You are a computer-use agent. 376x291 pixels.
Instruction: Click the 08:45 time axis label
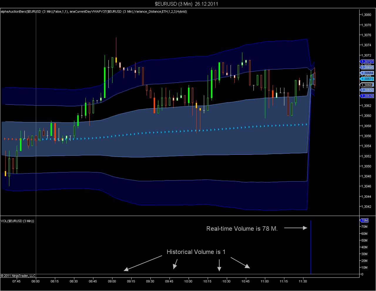coord(93,281)
